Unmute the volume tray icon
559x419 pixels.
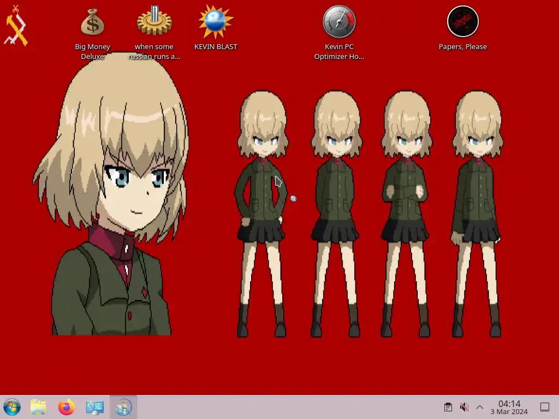pos(464,407)
